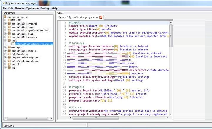Click the inspectionDescriptions package icon
212x129 pixels.
click(9, 58)
